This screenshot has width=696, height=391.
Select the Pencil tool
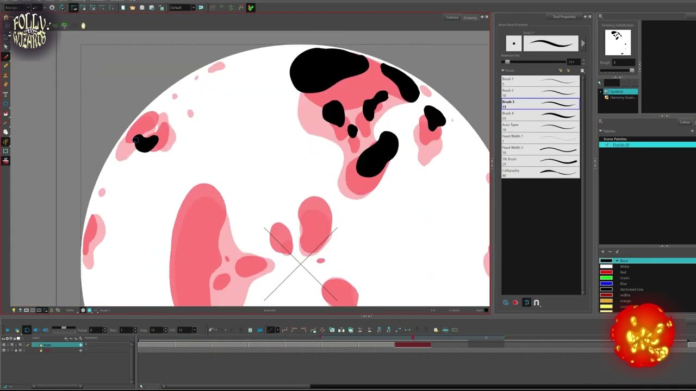[6, 65]
